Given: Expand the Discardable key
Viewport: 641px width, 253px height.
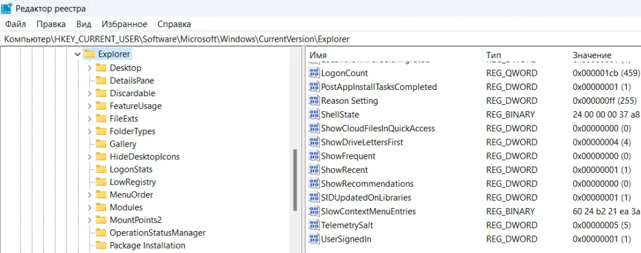Looking at the screenshot, I should pyautogui.click(x=90, y=94).
